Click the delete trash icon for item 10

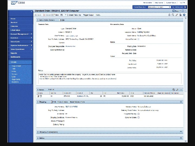coord(41,96)
